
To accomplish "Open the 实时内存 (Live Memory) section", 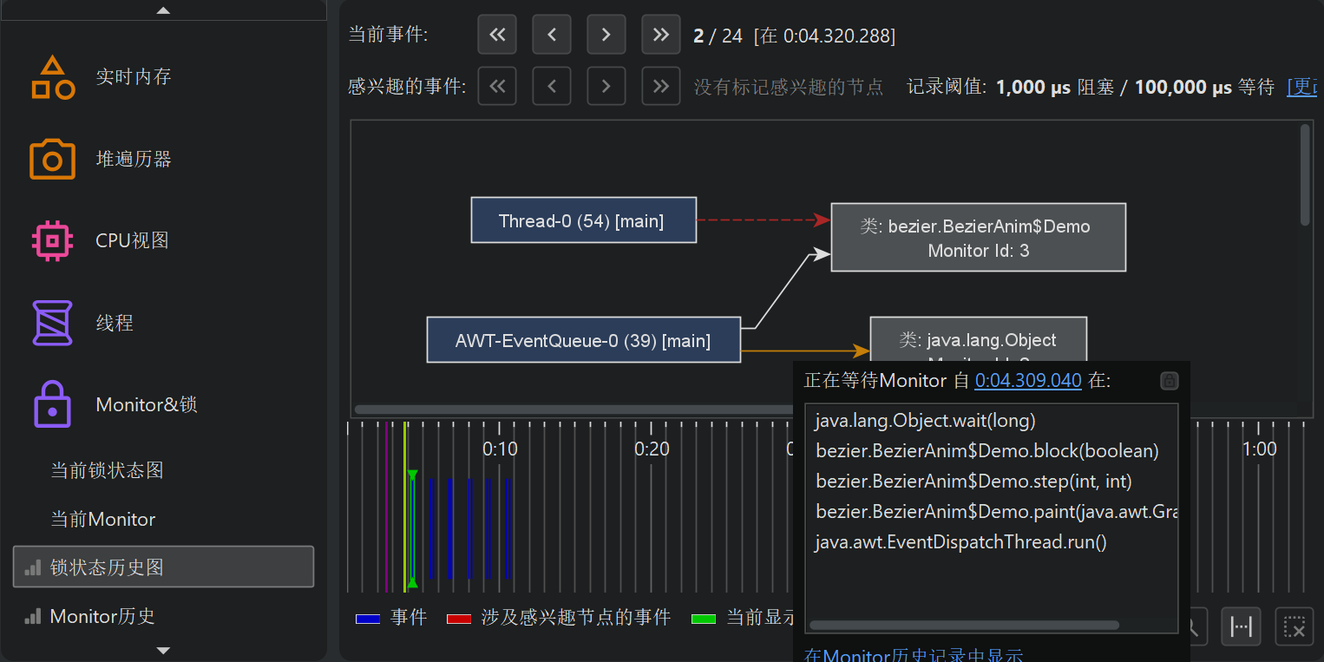I will point(133,77).
